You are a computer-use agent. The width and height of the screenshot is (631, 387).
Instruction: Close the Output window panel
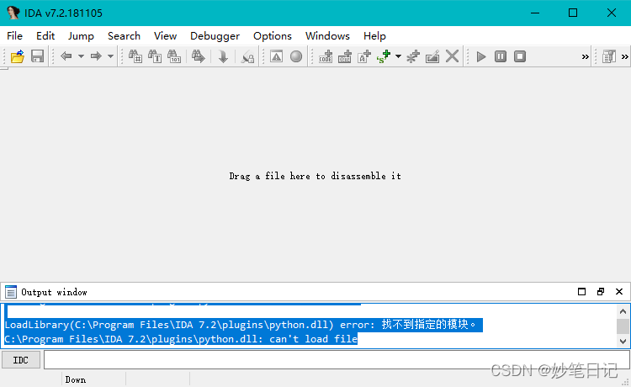pyautogui.click(x=619, y=292)
